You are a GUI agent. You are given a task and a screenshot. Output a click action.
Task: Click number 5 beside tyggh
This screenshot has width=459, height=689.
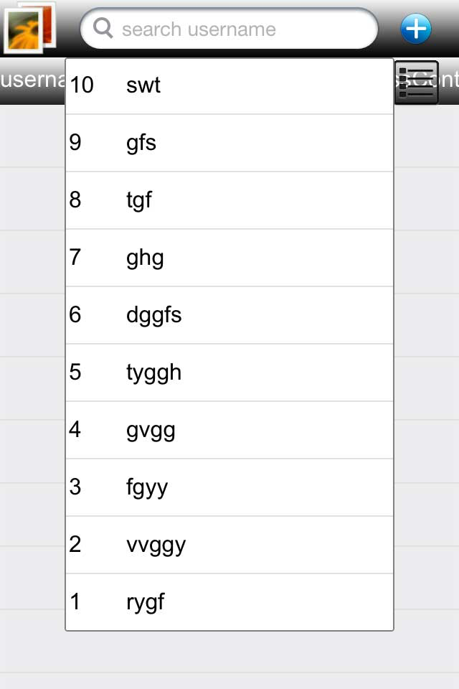pos(75,372)
